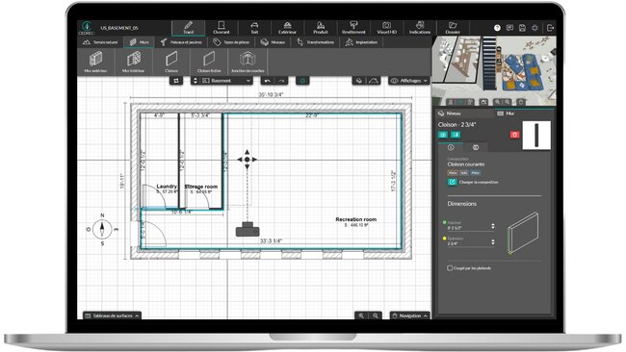Select the Mur extérieur wall tool
This screenshot has height=352, width=626.
(x=95, y=62)
